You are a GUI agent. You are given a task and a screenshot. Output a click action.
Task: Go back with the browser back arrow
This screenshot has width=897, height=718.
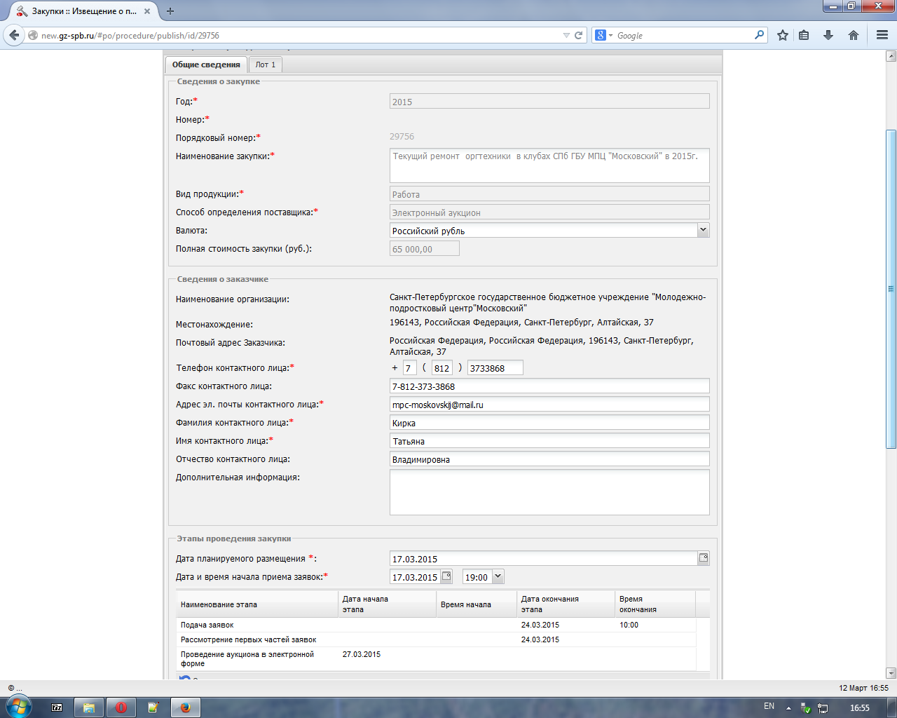(13, 35)
